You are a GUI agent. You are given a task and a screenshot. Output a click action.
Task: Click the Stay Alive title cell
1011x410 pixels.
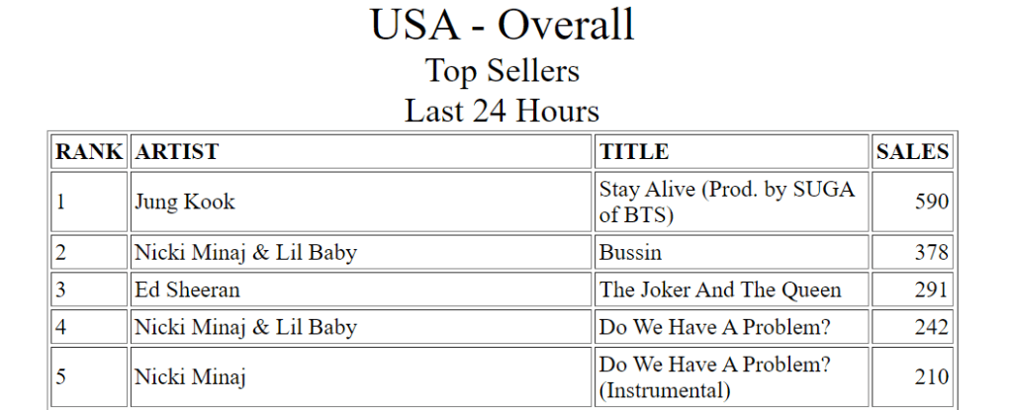[727, 203]
